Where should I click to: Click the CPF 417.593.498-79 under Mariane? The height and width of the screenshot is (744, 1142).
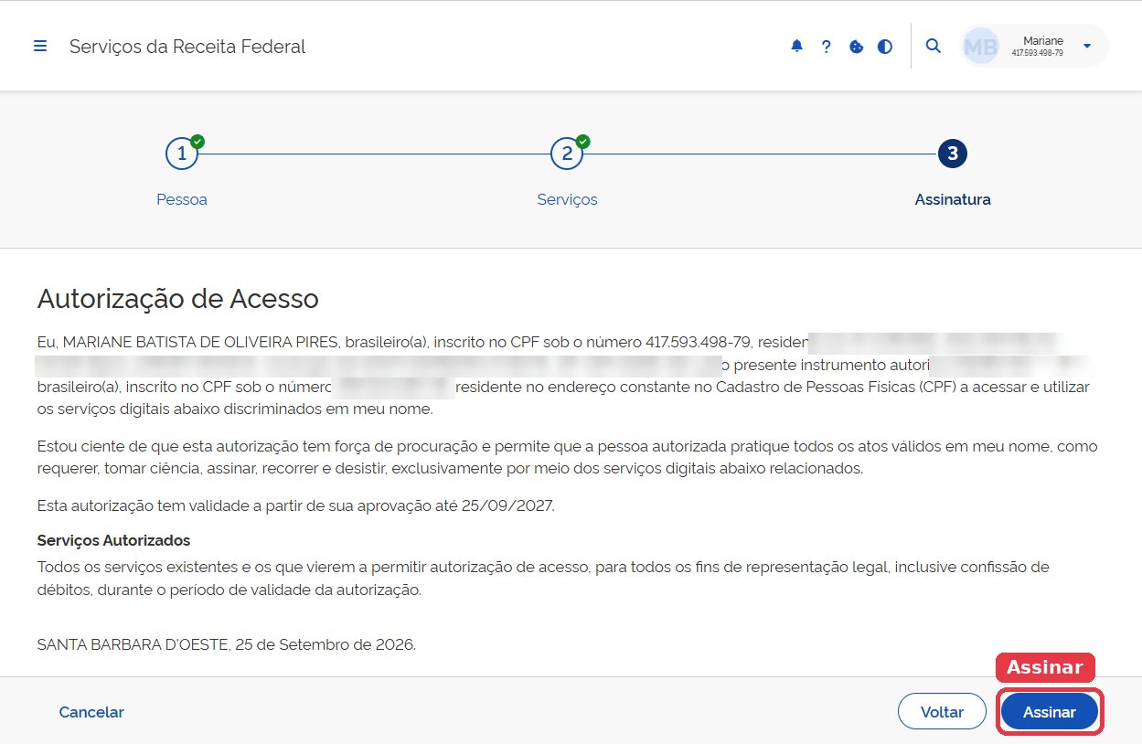pyautogui.click(x=1037, y=53)
